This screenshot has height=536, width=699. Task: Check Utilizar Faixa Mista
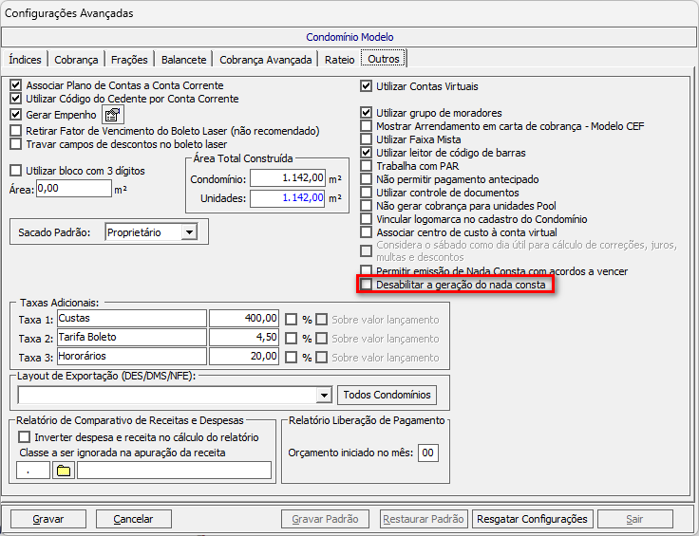click(366, 139)
